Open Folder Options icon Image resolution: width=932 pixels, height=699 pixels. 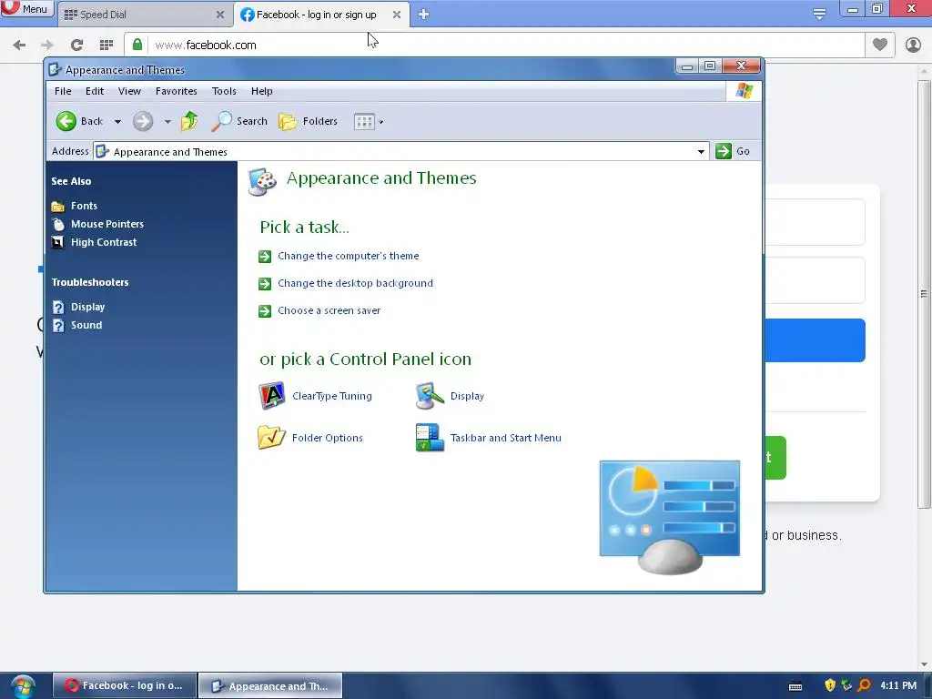pyautogui.click(x=271, y=438)
